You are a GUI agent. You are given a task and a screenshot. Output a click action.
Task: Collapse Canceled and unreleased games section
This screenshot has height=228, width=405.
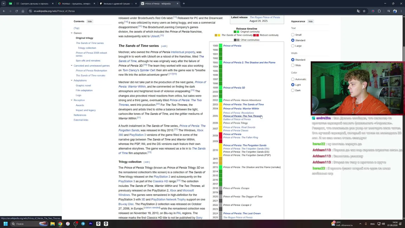point(71,66)
